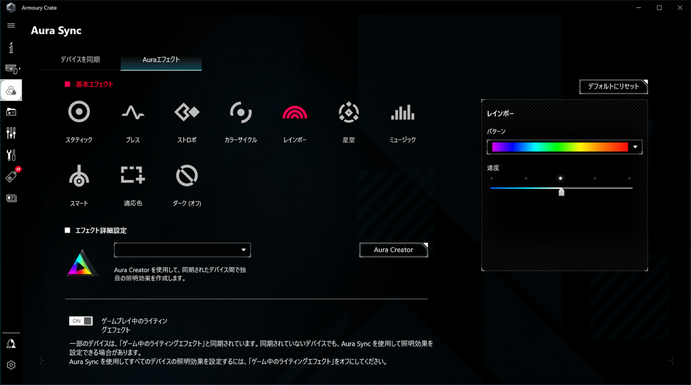Click the ゲームプレイ中のライティングエフェクト label

click(134, 325)
